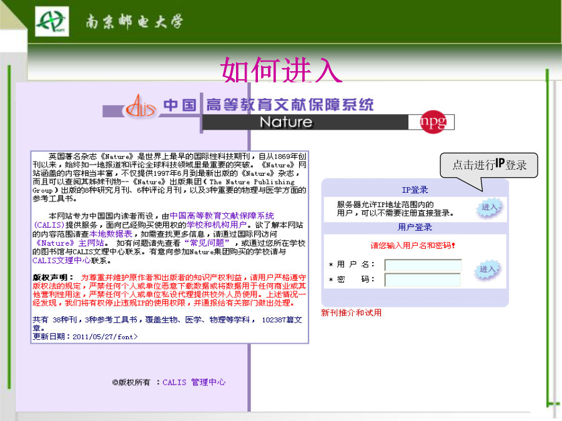Click the CALIS logo icon
This screenshot has height=421, width=562.
[141, 106]
